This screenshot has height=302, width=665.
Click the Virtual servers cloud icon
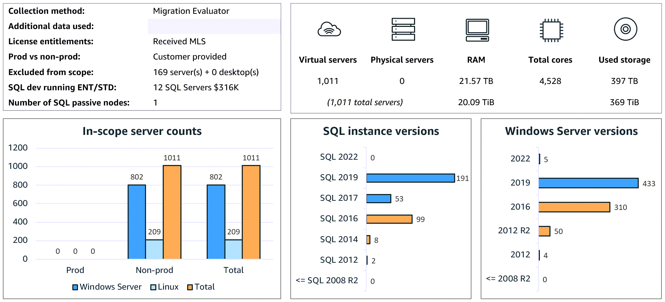329,29
